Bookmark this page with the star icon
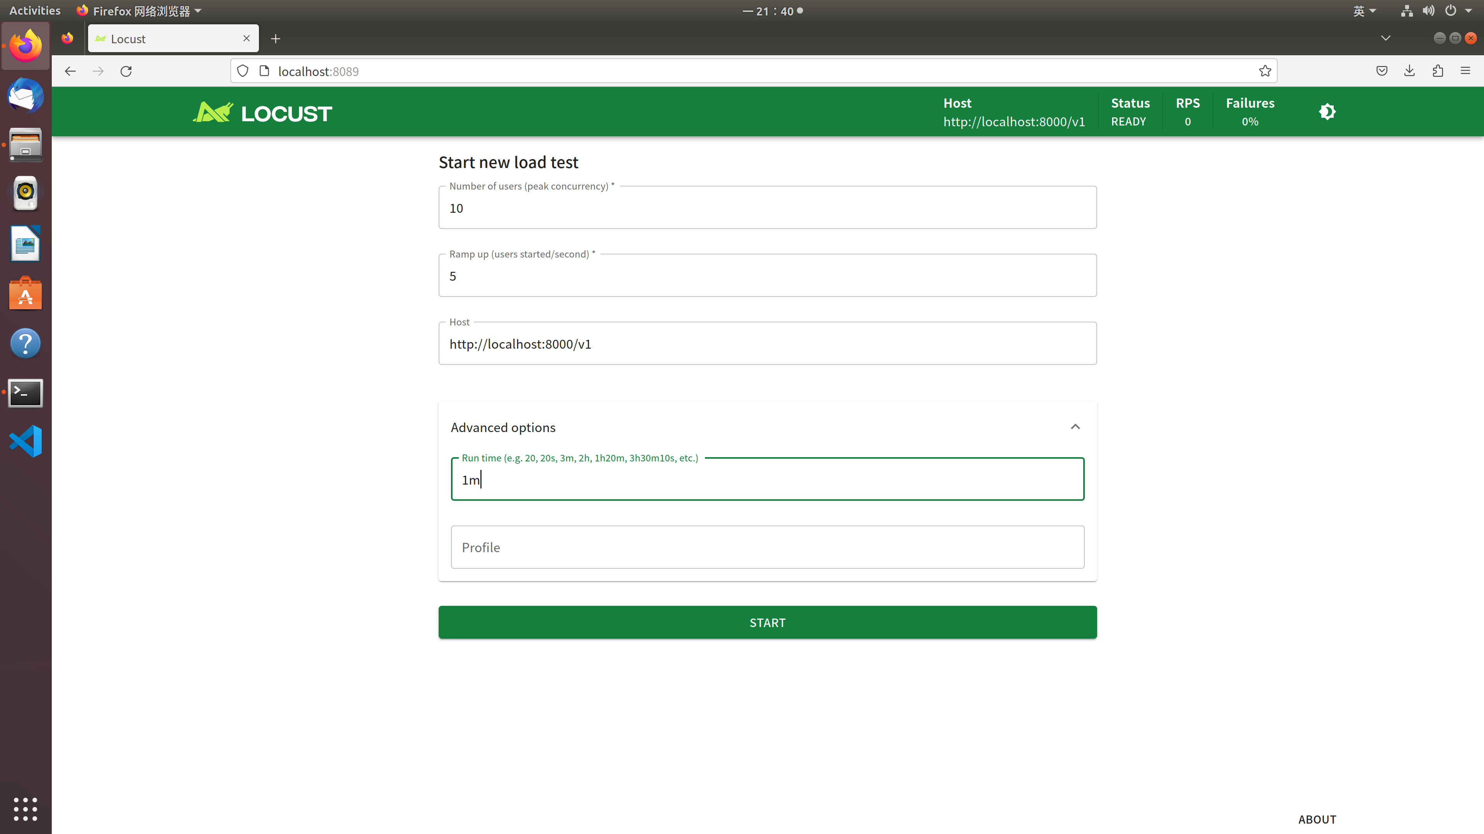This screenshot has height=834, width=1484. point(1264,71)
